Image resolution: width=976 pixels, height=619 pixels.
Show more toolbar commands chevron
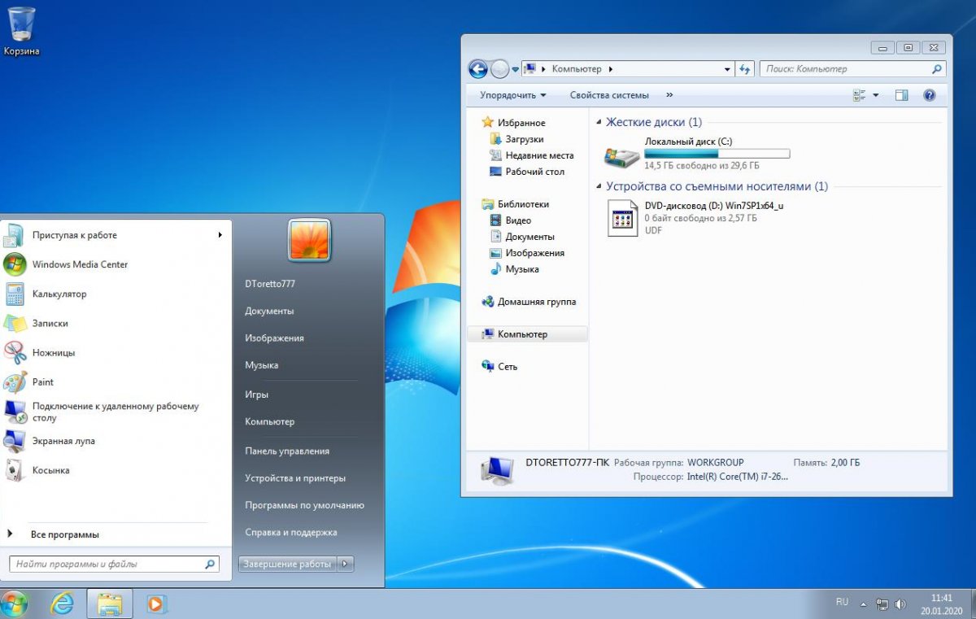pos(669,95)
